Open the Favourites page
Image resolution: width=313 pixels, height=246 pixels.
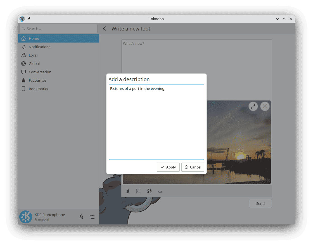(x=58, y=80)
